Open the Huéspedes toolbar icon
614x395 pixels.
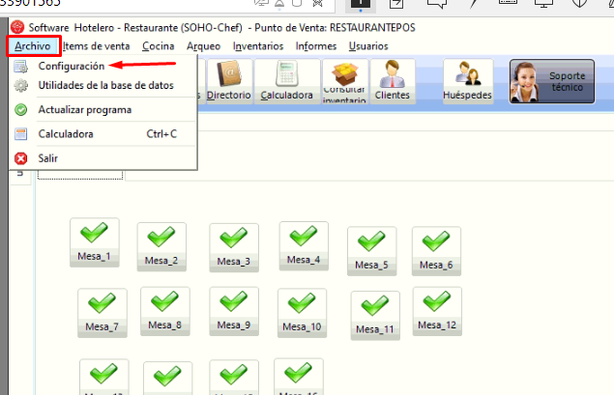click(x=468, y=81)
